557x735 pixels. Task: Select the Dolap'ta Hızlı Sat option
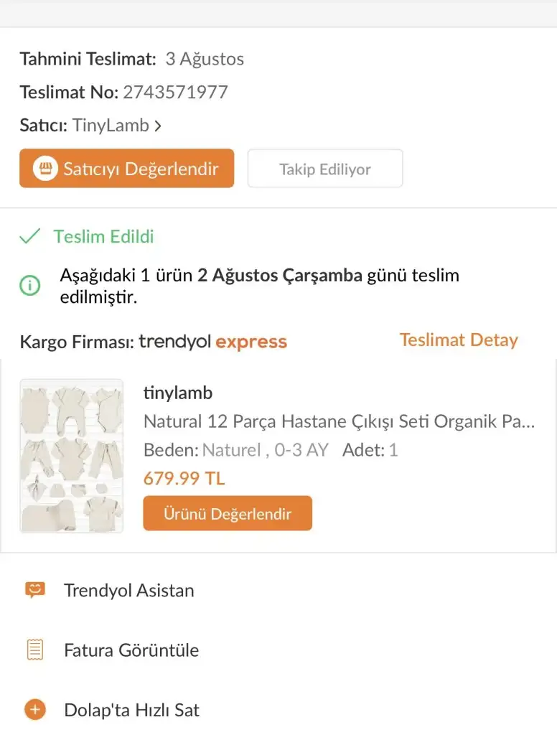tap(132, 711)
